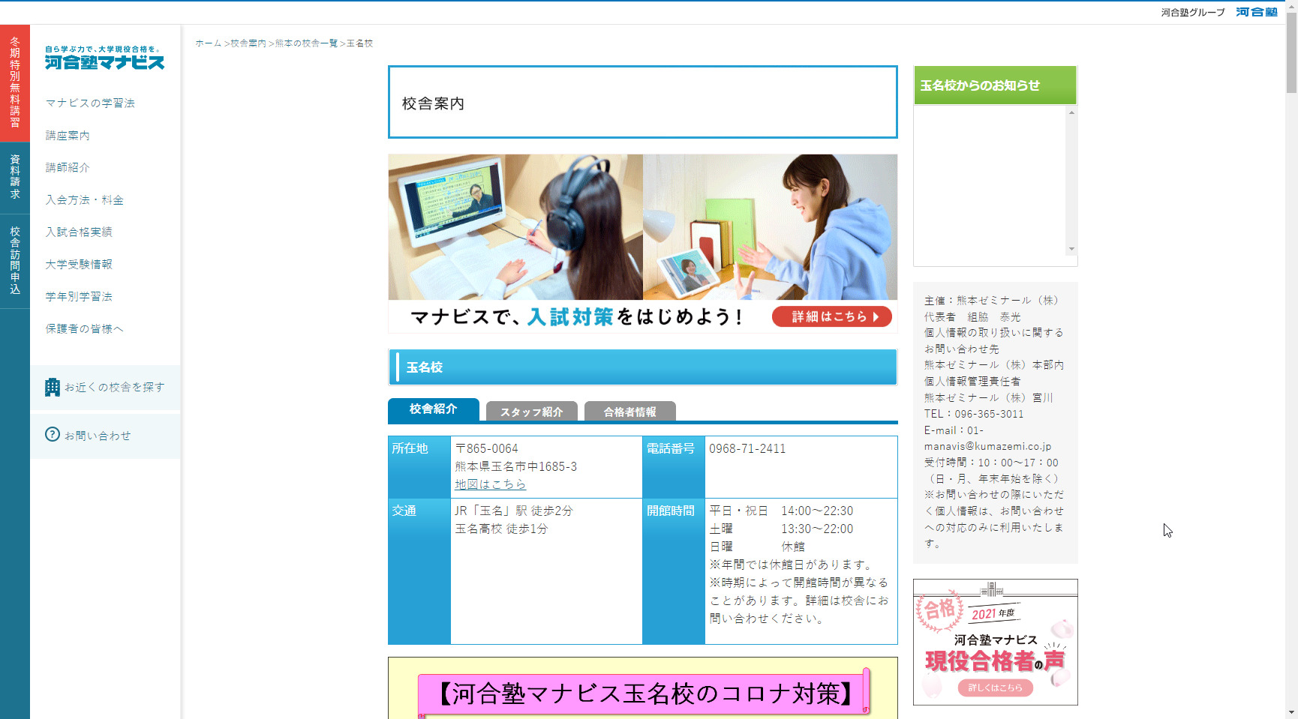The image size is (1298, 719).
Task: Go to 熊本の校舎一覧 breadcrumb link
Action: (306, 43)
